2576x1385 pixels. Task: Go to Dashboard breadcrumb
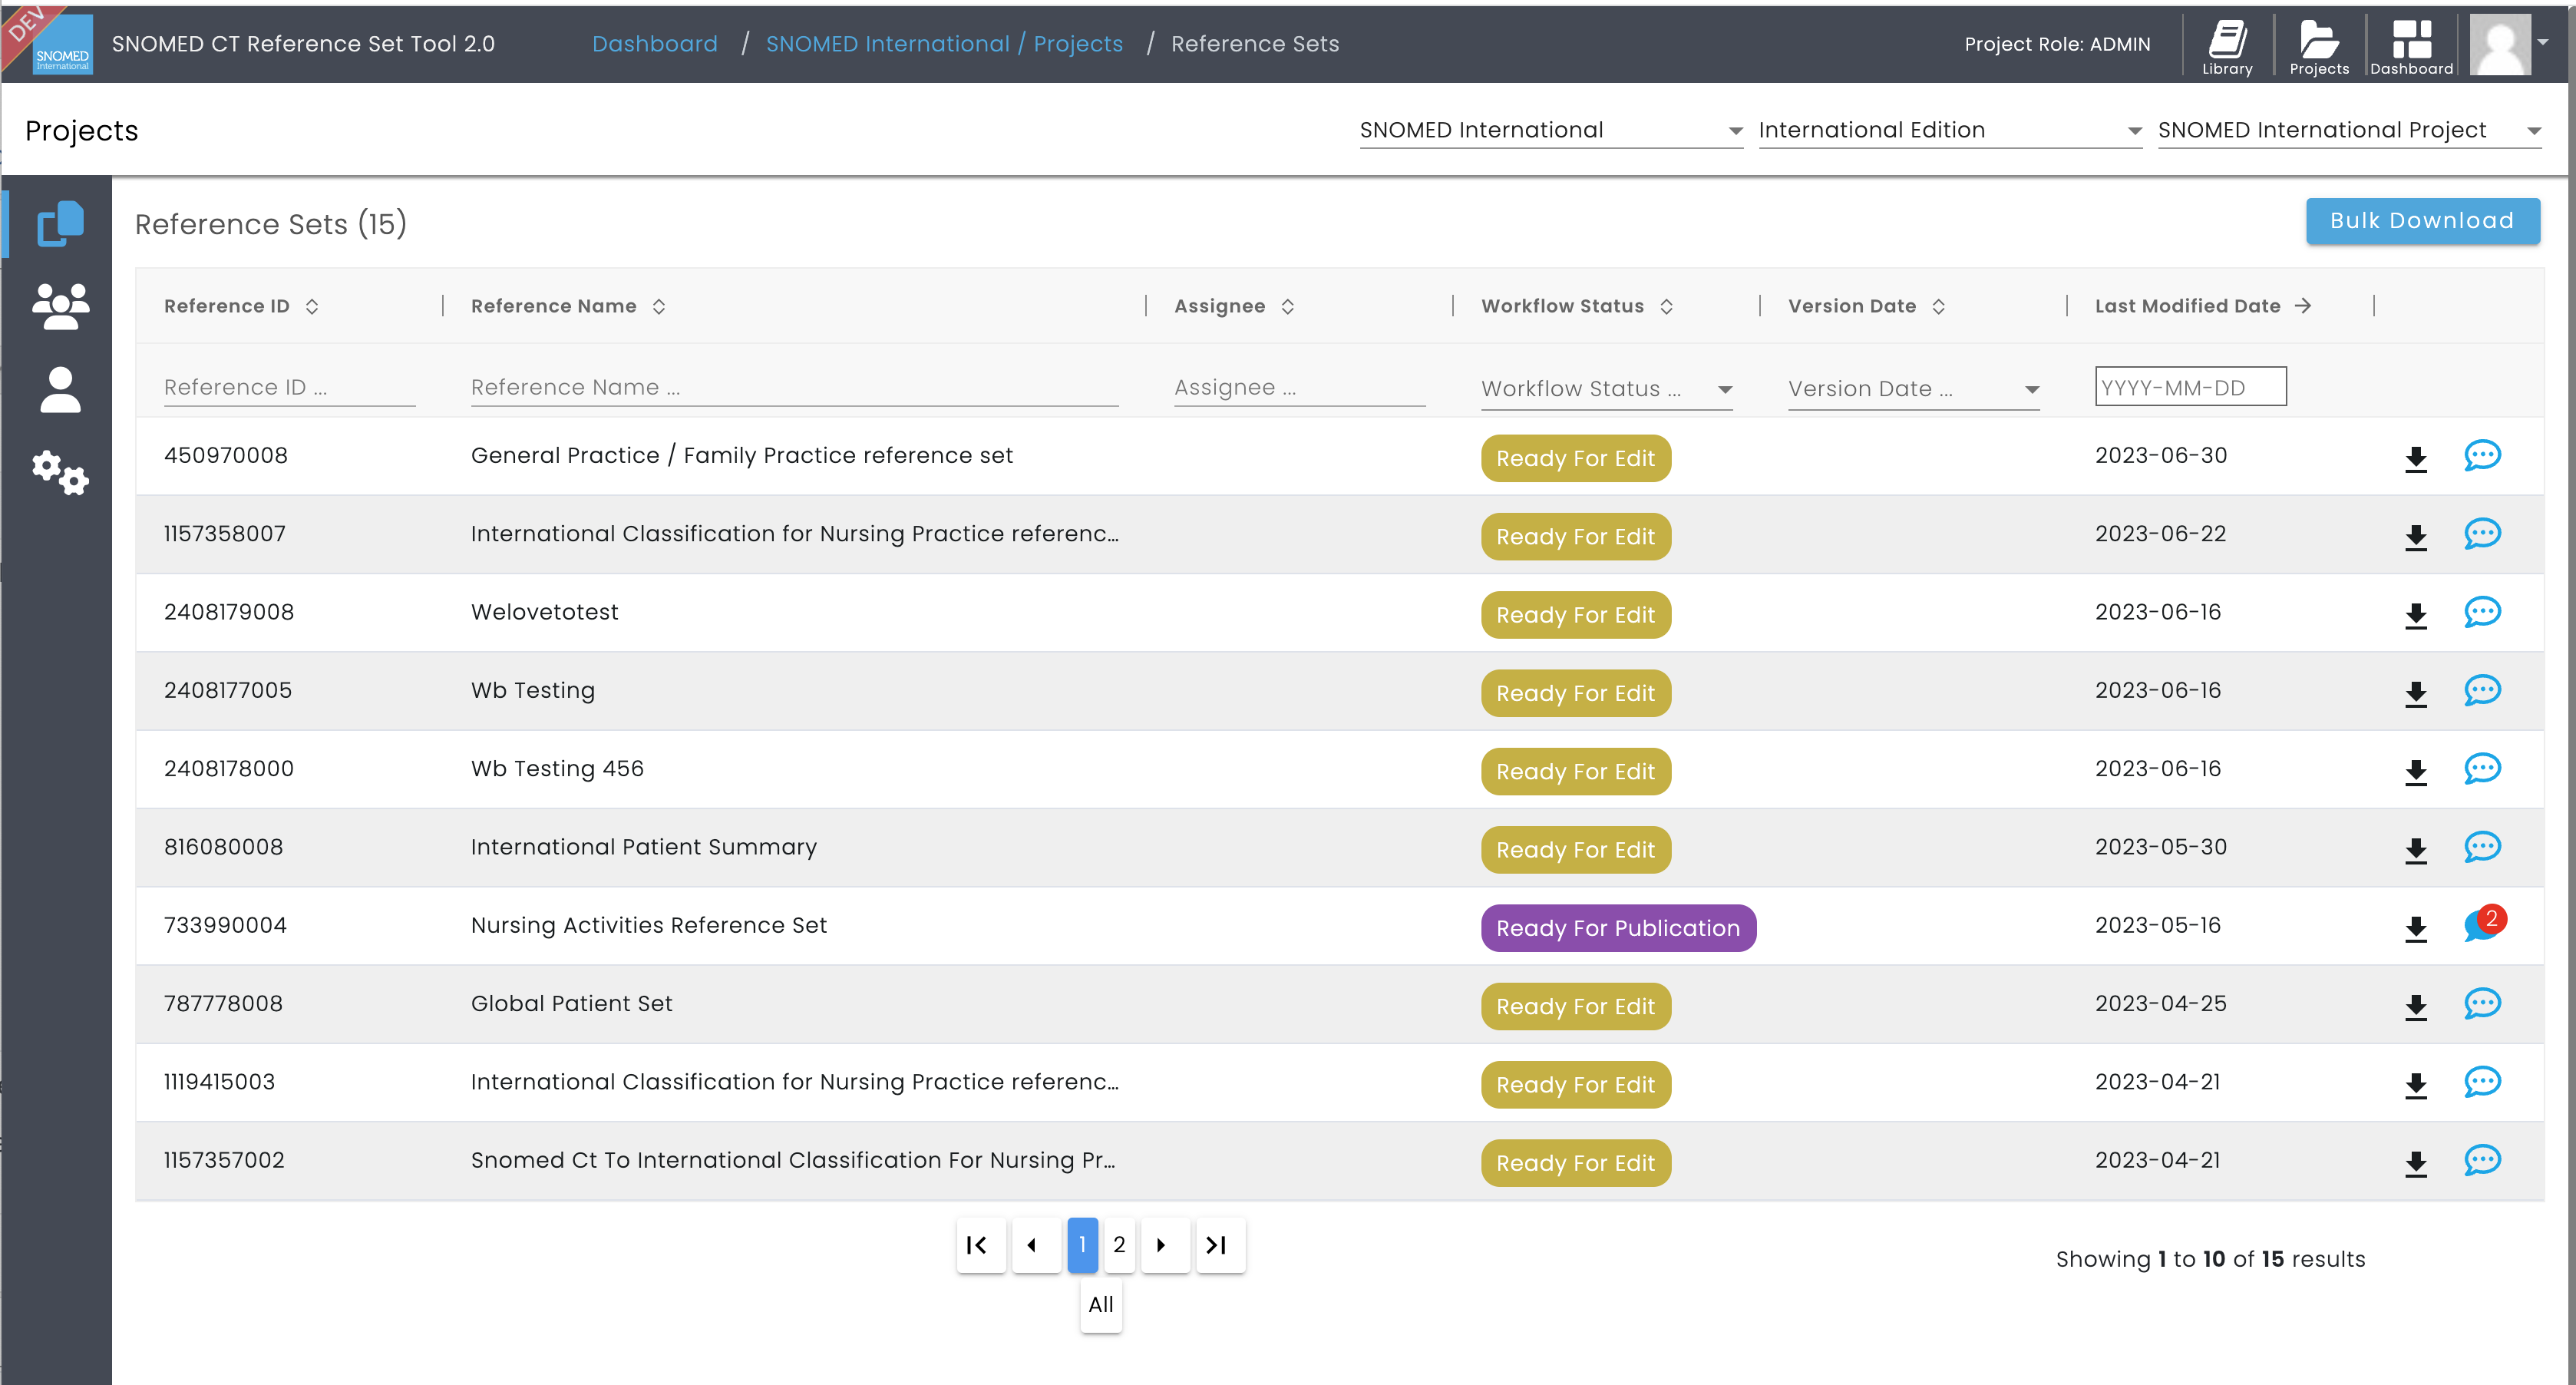click(655, 44)
